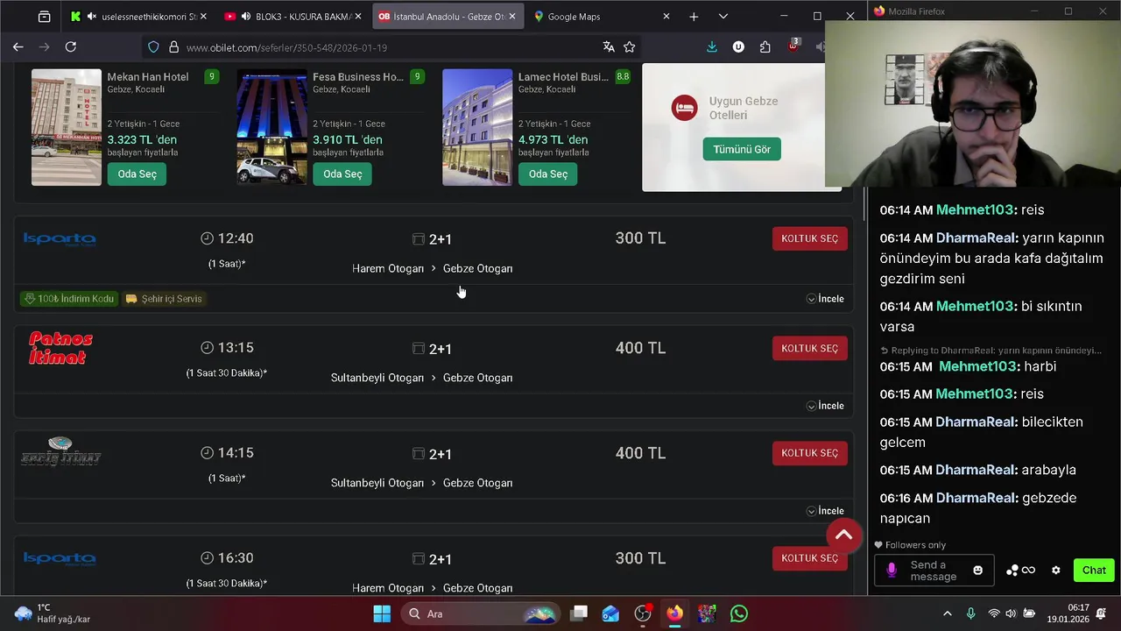Expand İncele details for 12:40 trip
This screenshot has height=631, width=1121.
pos(825,299)
